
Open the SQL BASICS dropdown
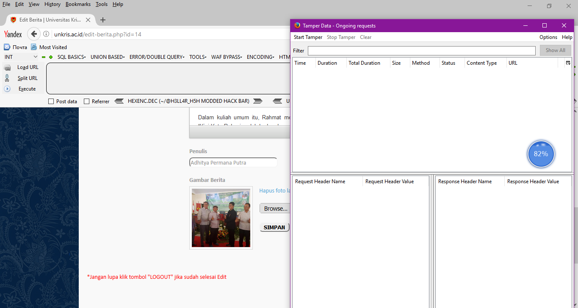coord(71,57)
